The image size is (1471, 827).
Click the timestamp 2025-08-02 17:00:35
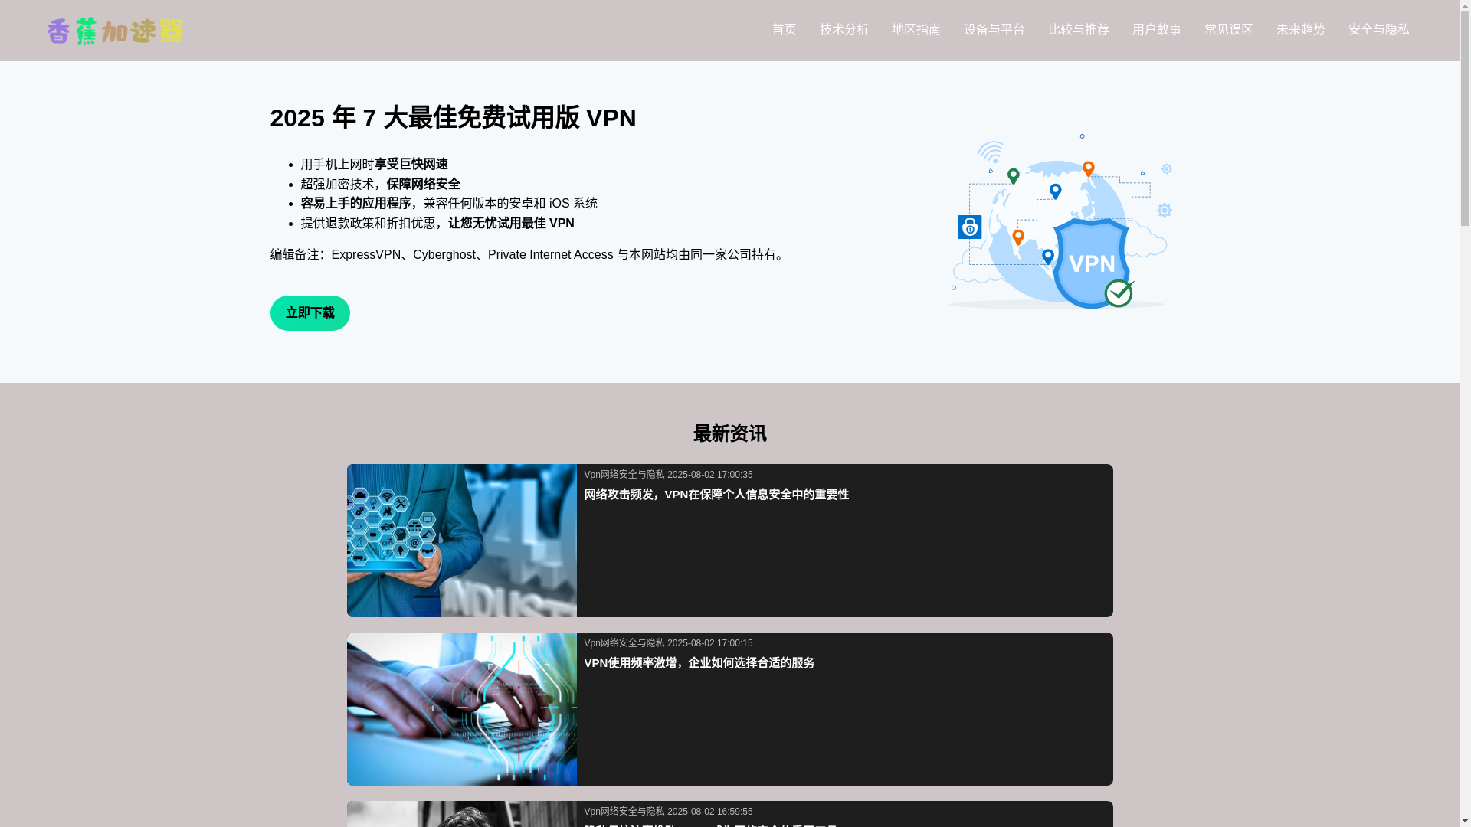coord(709,475)
